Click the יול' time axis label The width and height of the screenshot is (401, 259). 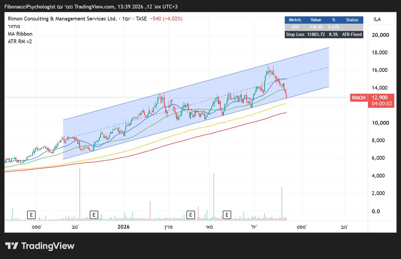pyautogui.click(x=254, y=227)
